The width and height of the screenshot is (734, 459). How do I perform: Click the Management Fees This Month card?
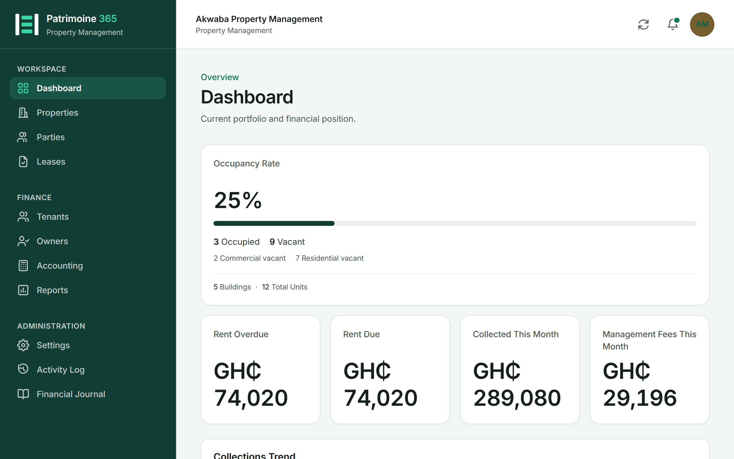tap(650, 370)
